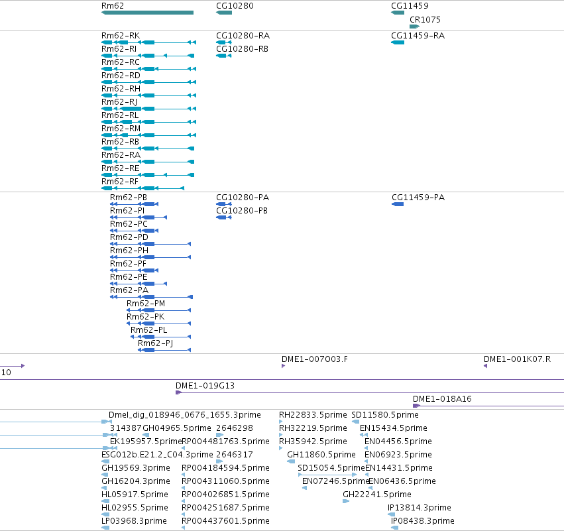This screenshot has width=564, height=531.
Task: Click ESG012b.E21.2_C04.3prime label
Action: [157, 455]
